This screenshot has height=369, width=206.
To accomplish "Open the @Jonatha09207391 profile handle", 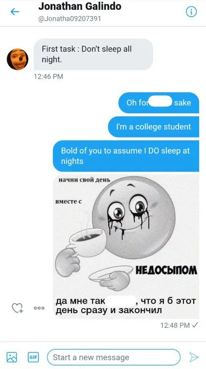I will click(69, 19).
